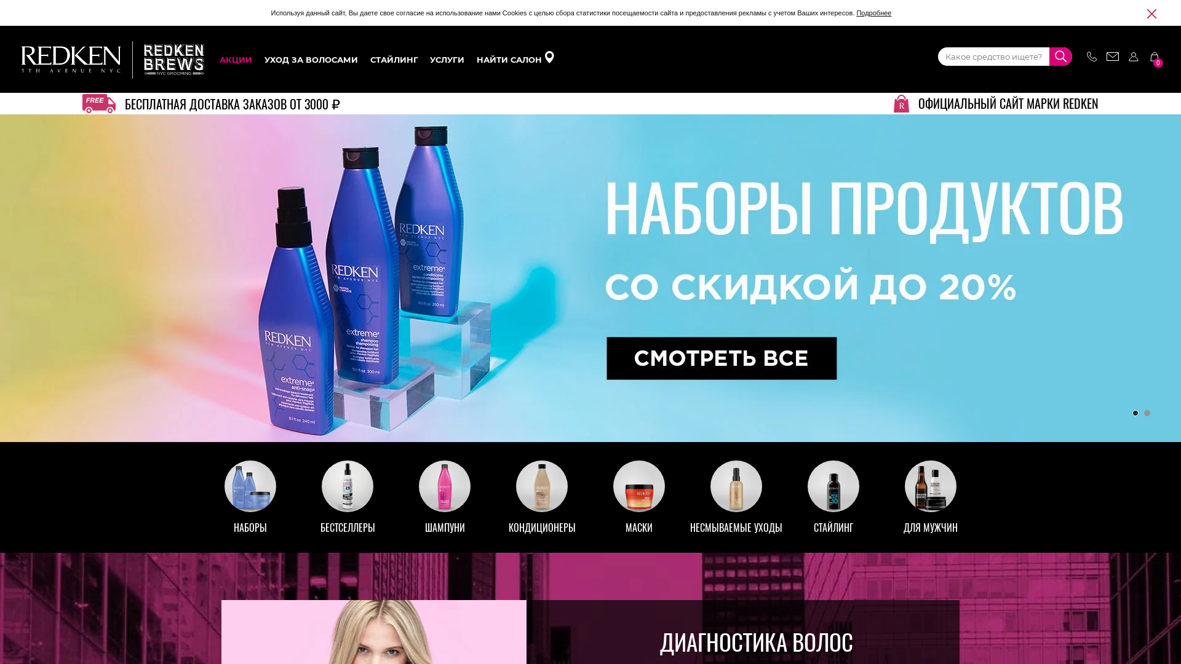Click the blonde woman diagnostics image

(x=374, y=632)
